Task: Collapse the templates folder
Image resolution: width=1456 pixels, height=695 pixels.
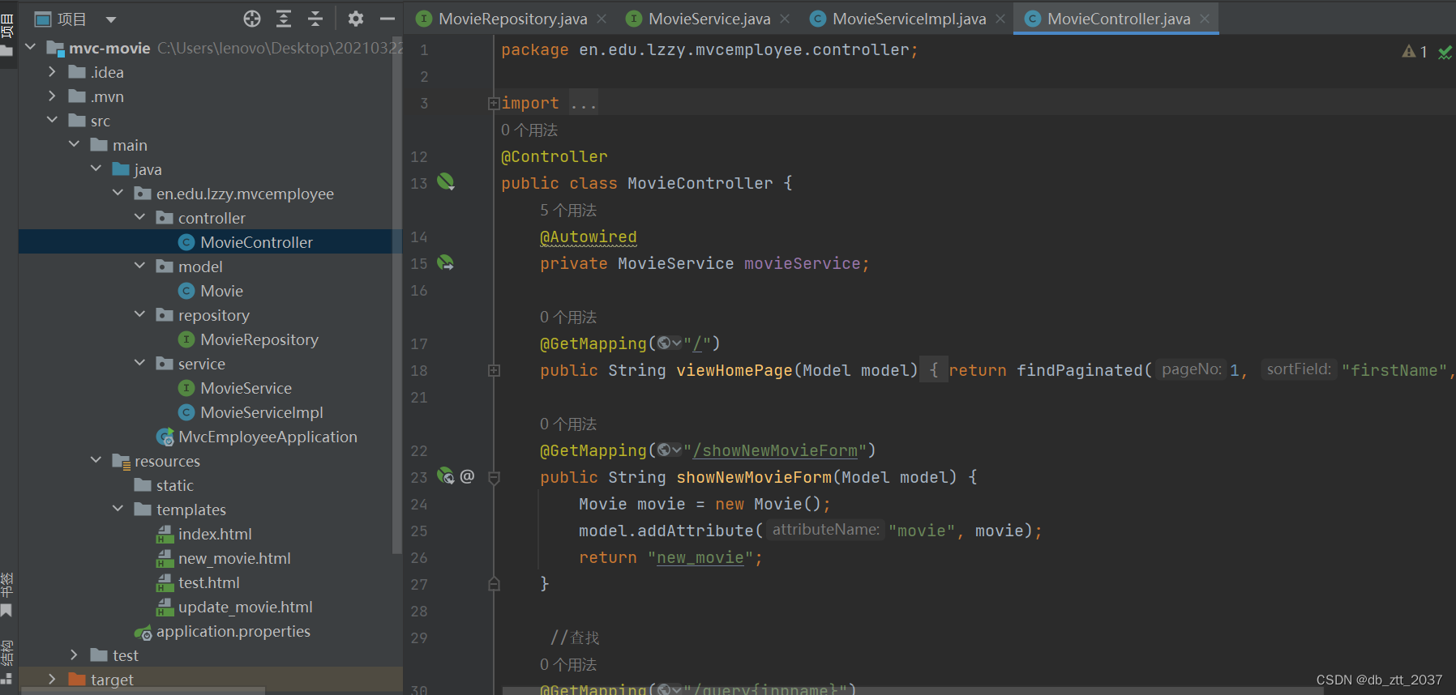Action: click(x=118, y=509)
